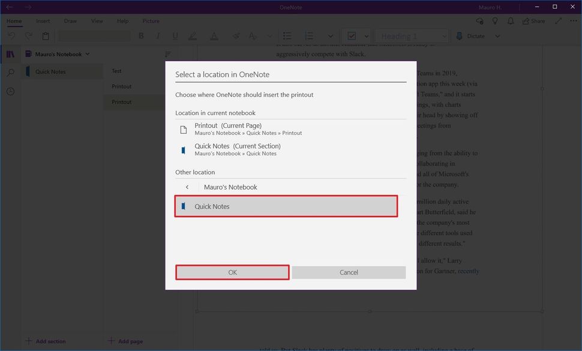Open the Picture tab
Screen dimensions: 582x351
[151, 20]
